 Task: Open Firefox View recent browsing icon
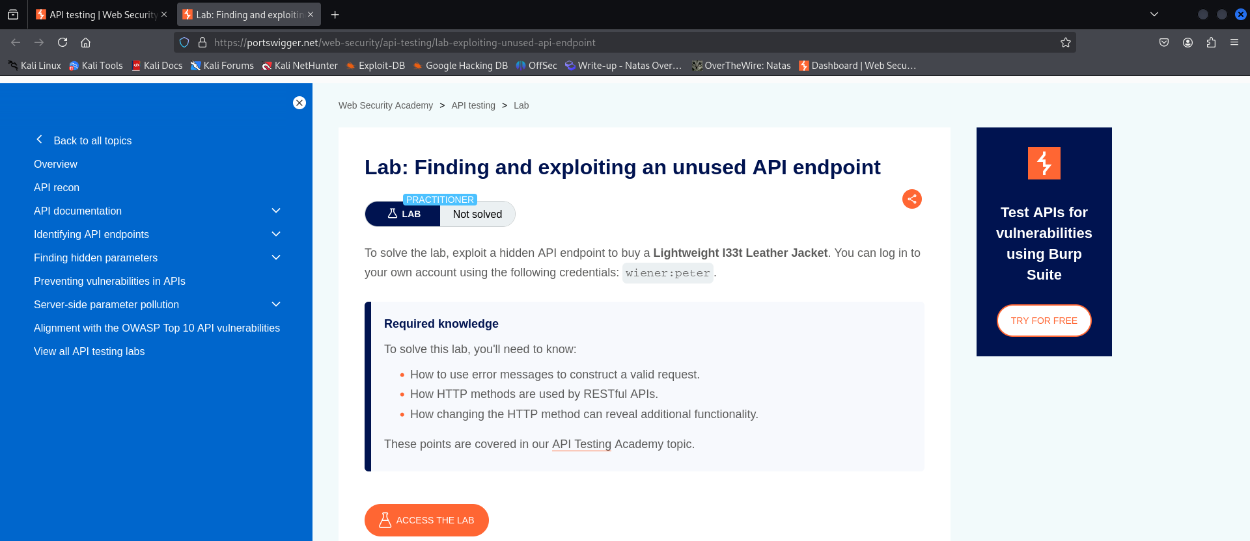pyautogui.click(x=13, y=14)
